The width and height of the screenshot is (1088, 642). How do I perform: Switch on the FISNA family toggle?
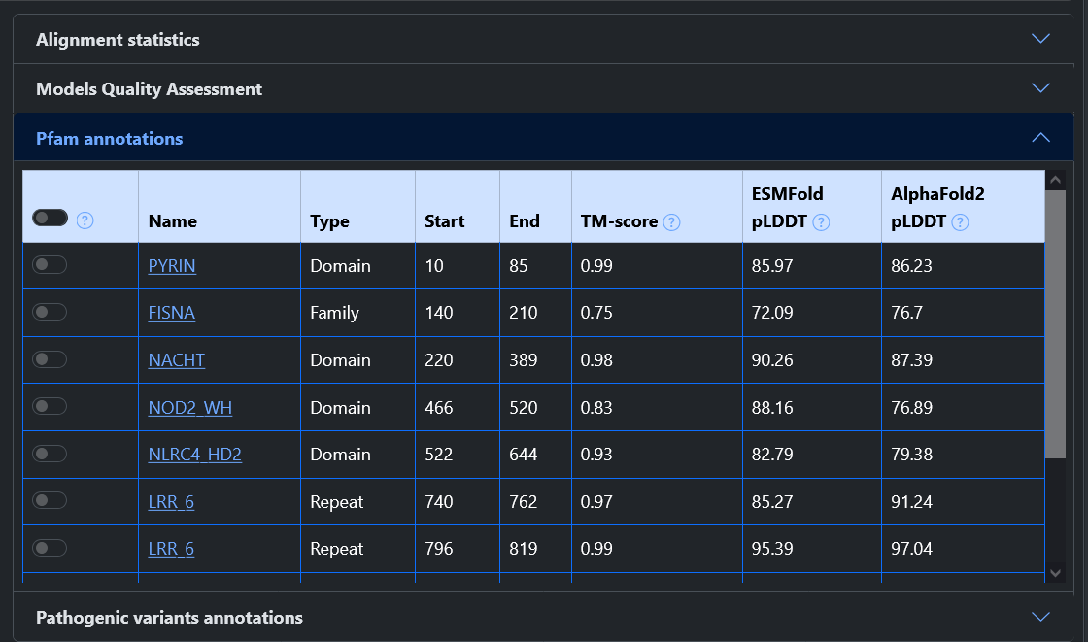coord(50,312)
